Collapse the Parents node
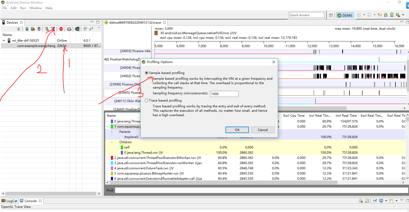Image resolution: width=409 pixels, height=212 pixels. click(112, 132)
